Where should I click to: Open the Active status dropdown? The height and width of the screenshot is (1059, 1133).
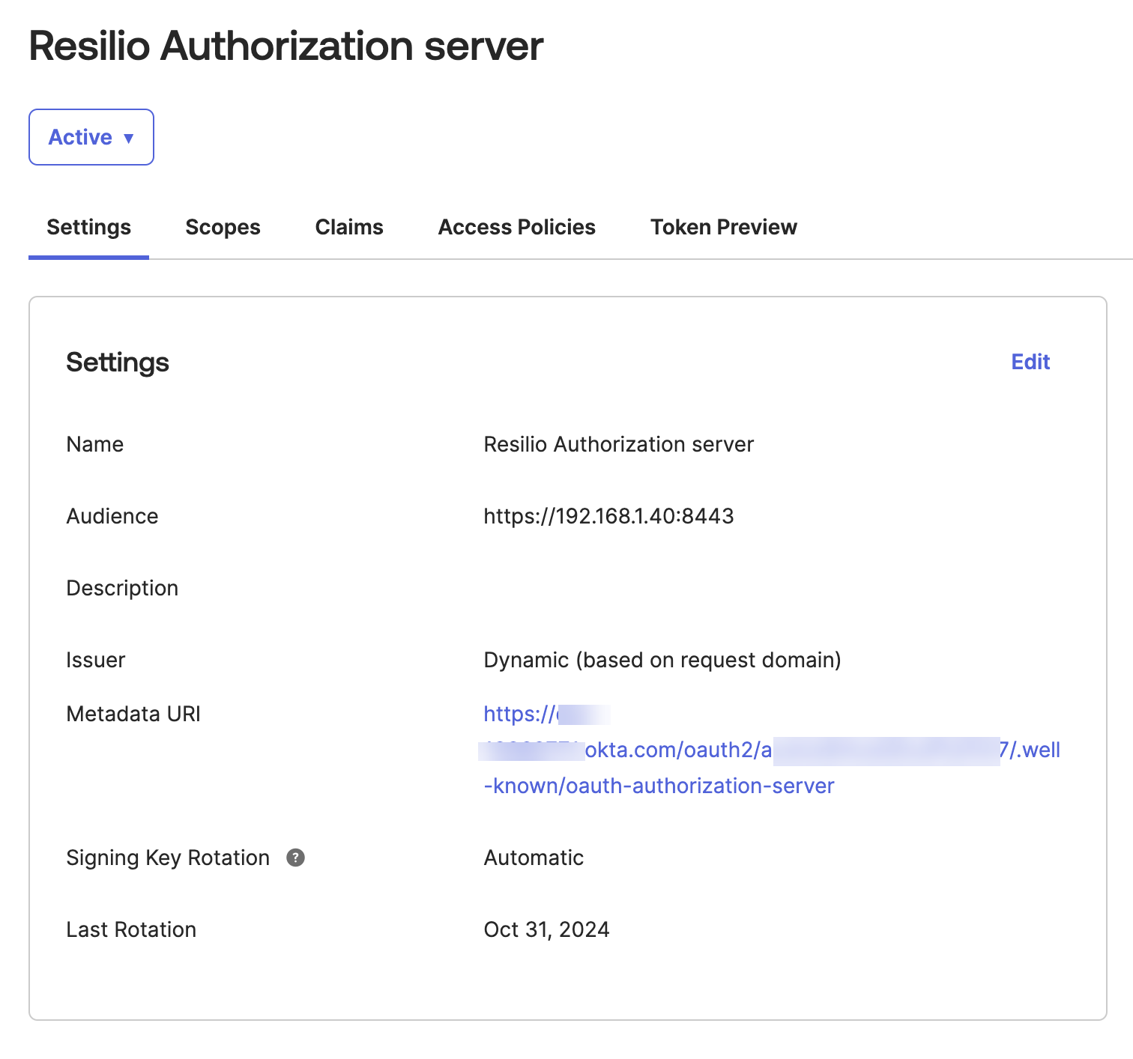(91, 137)
